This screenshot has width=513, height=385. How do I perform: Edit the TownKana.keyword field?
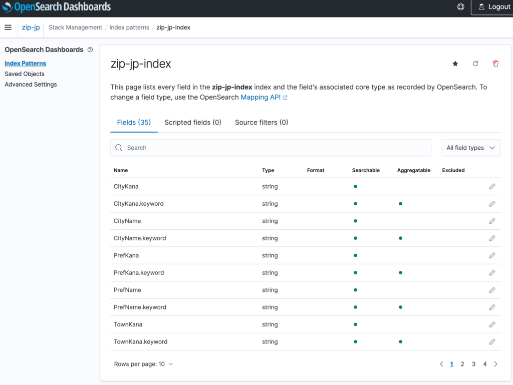492,342
